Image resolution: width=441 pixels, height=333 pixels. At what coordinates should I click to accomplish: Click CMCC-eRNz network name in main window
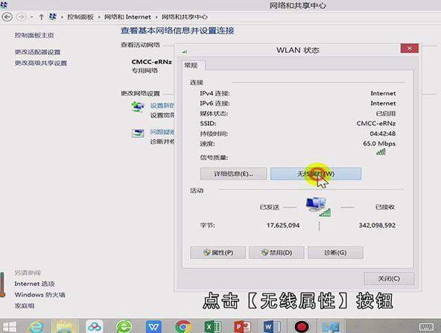coord(152,62)
